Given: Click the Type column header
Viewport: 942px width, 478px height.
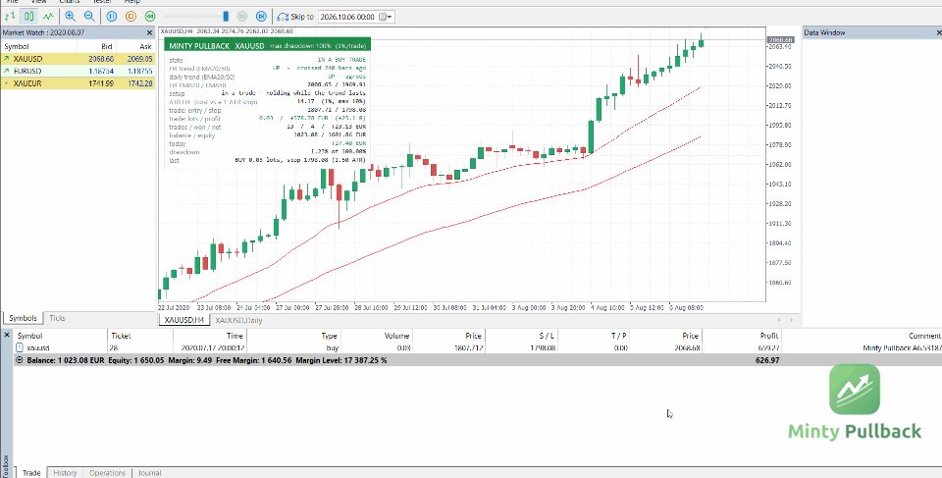Looking at the screenshot, I should pos(329,336).
